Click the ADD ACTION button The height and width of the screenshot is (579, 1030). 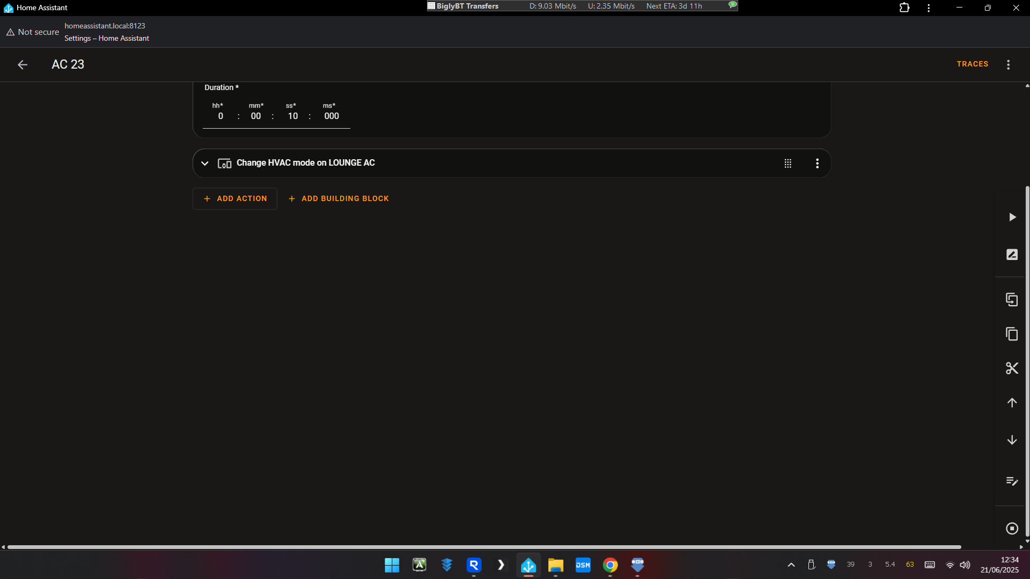pos(235,198)
